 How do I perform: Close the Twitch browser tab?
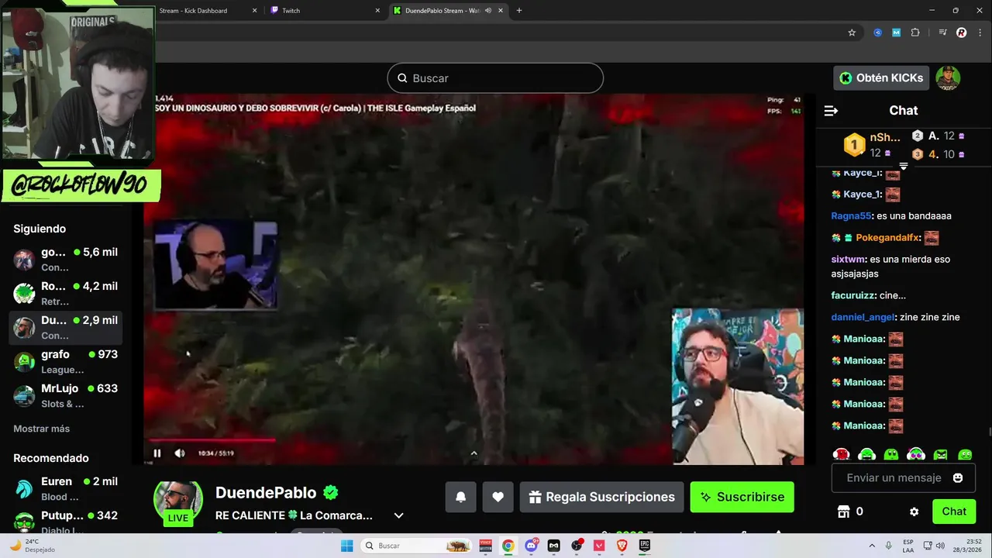[x=377, y=11]
